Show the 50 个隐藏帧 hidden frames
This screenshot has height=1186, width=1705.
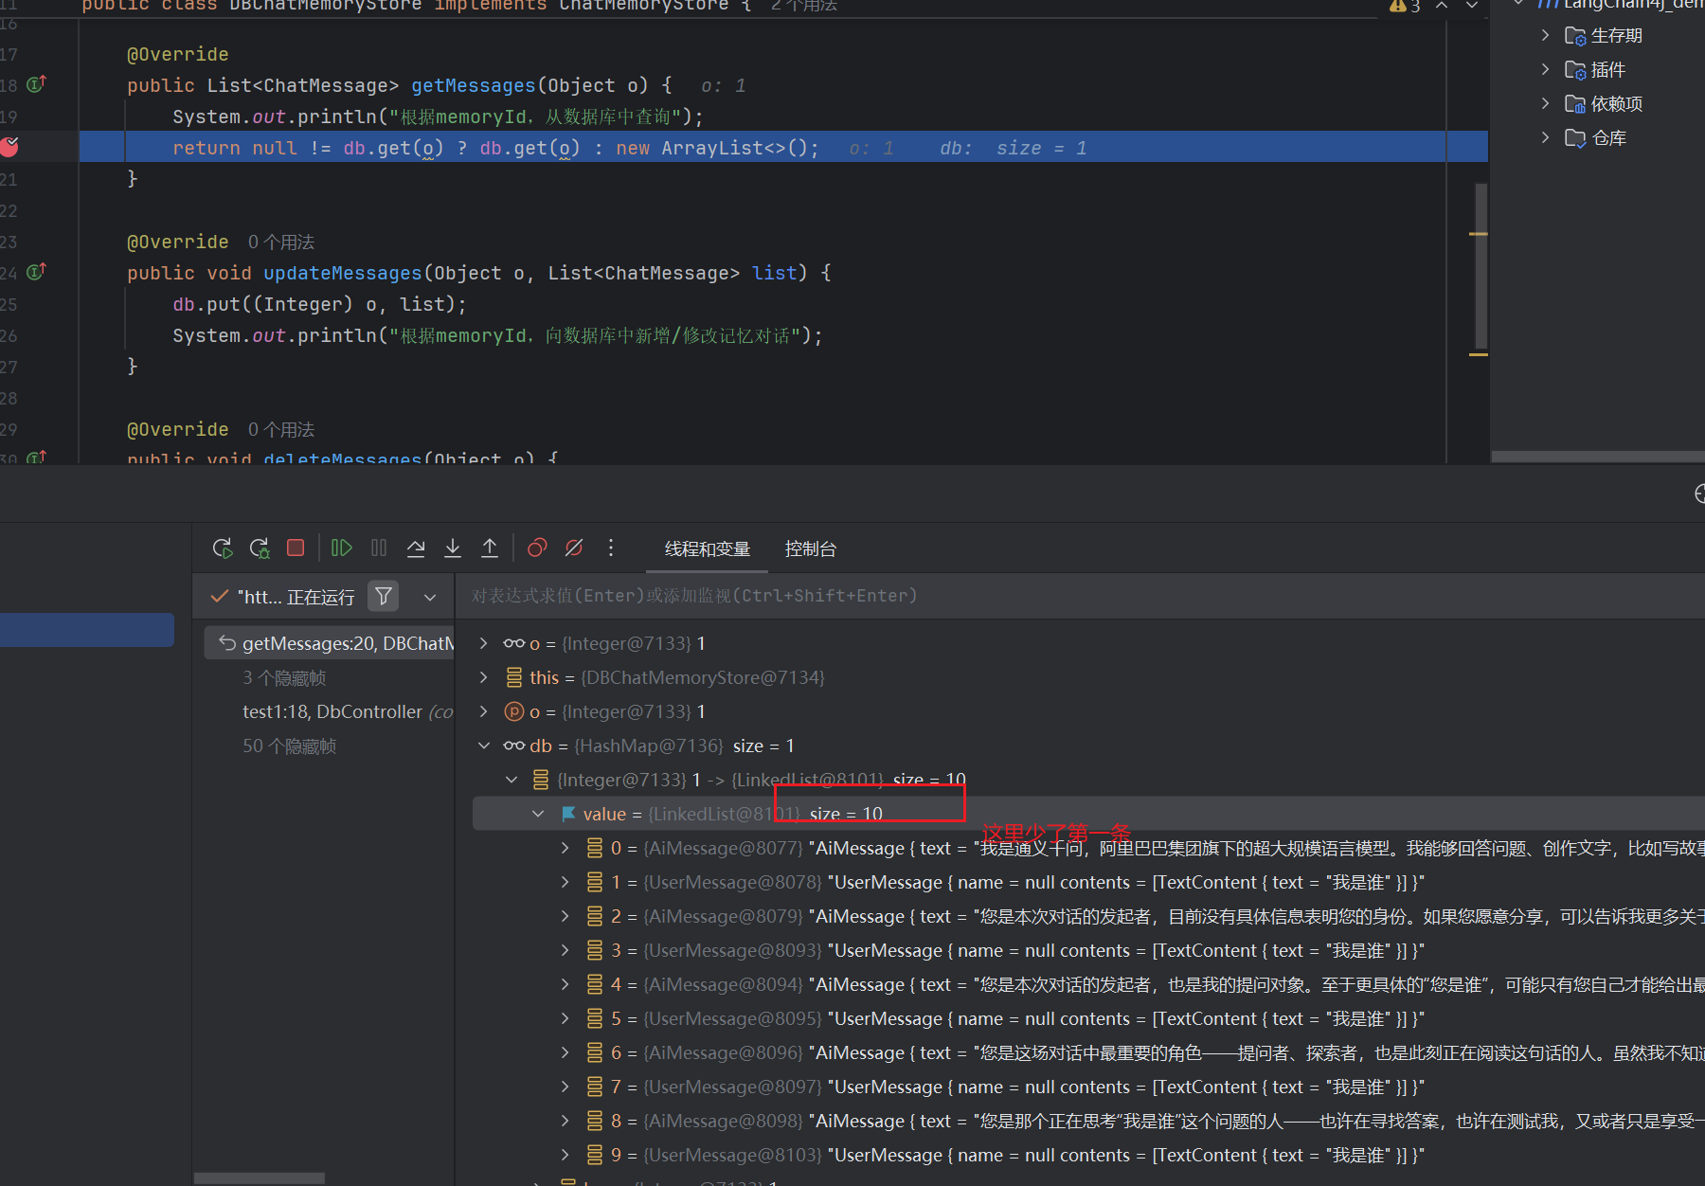pos(290,746)
